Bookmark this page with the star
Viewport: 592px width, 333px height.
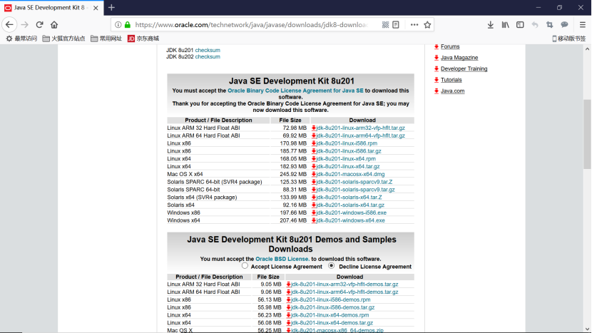click(427, 25)
